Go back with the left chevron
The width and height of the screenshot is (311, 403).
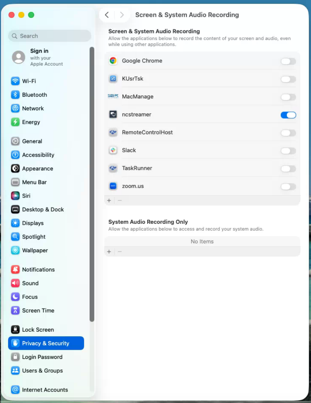click(x=107, y=15)
